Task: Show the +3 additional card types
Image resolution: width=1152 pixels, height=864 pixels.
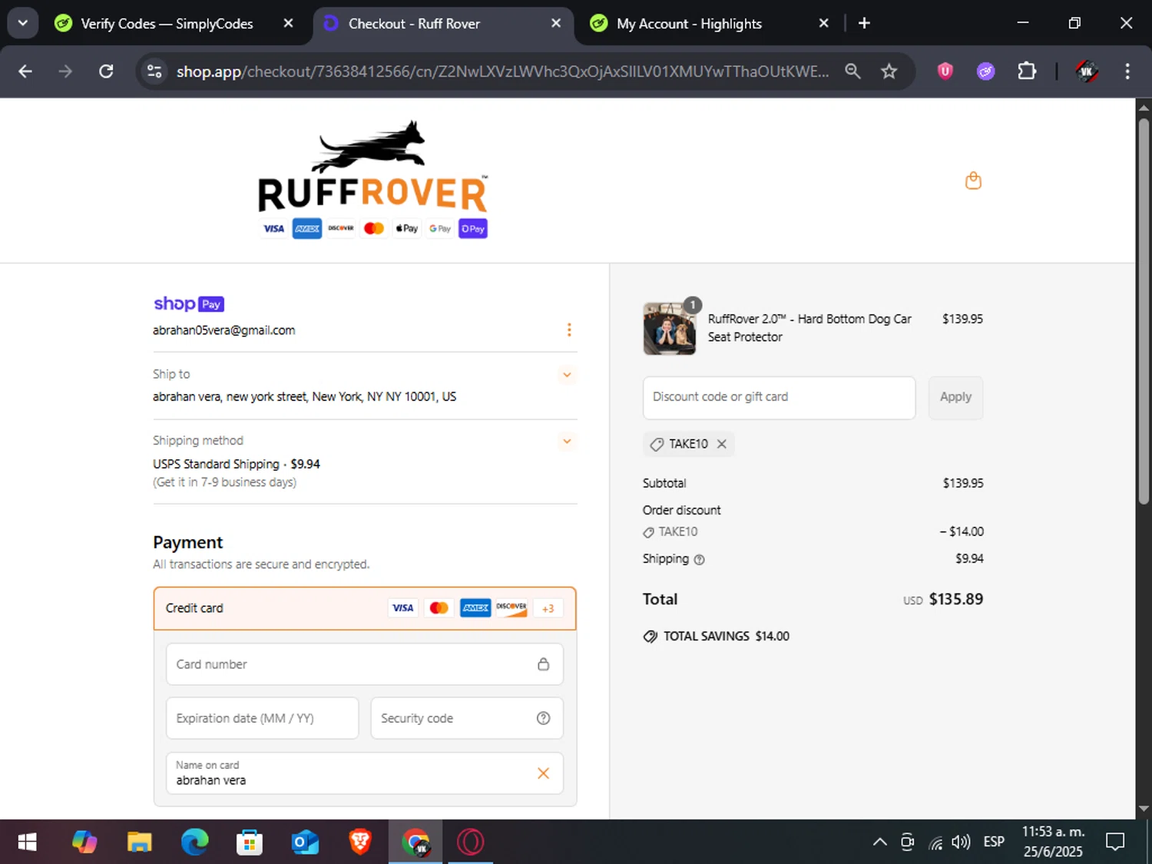Action: [x=548, y=608]
